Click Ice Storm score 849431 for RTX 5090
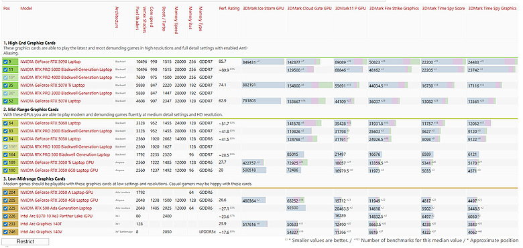This screenshot has width=523, height=248. [x=249, y=62]
